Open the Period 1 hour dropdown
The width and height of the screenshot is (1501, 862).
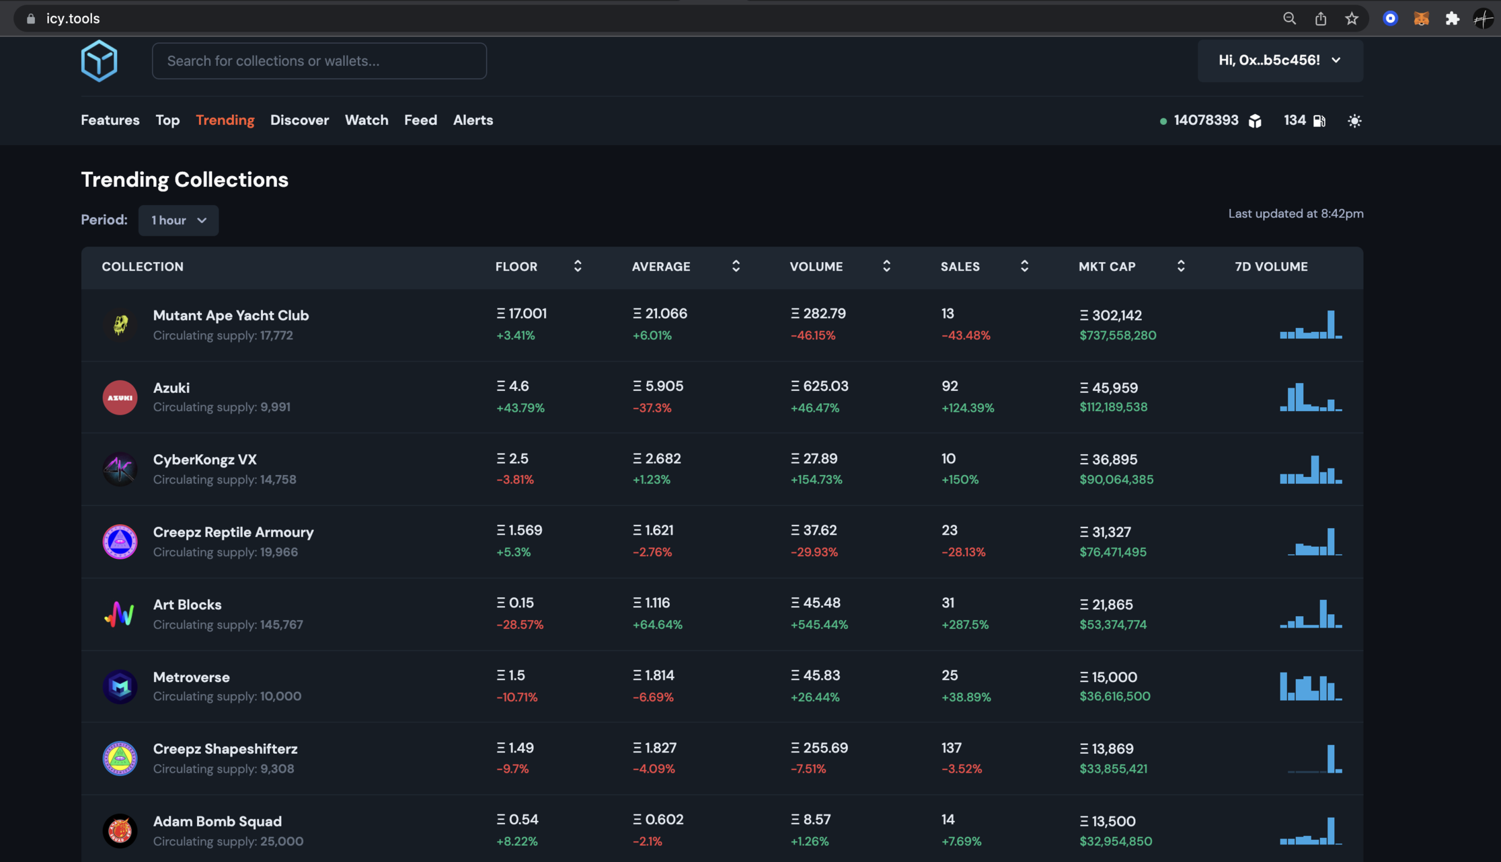(178, 220)
